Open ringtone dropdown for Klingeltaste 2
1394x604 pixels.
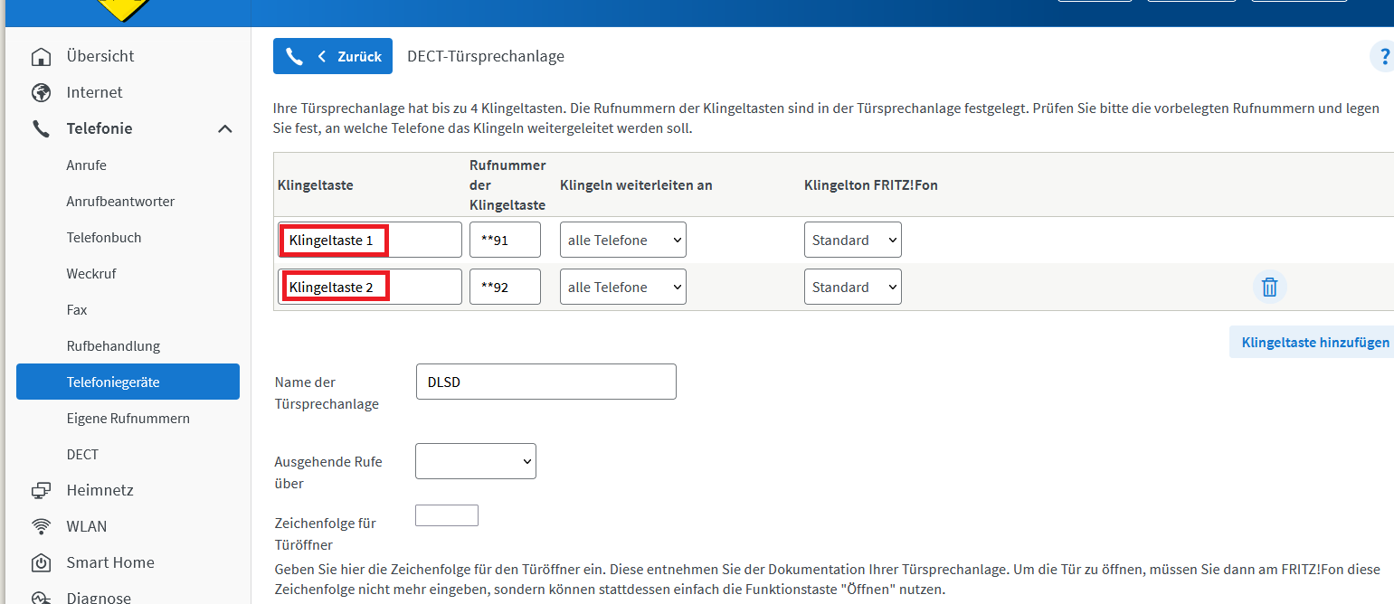852,288
